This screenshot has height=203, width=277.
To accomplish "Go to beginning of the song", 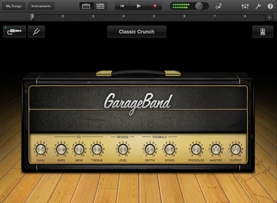I will click(x=122, y=6).
